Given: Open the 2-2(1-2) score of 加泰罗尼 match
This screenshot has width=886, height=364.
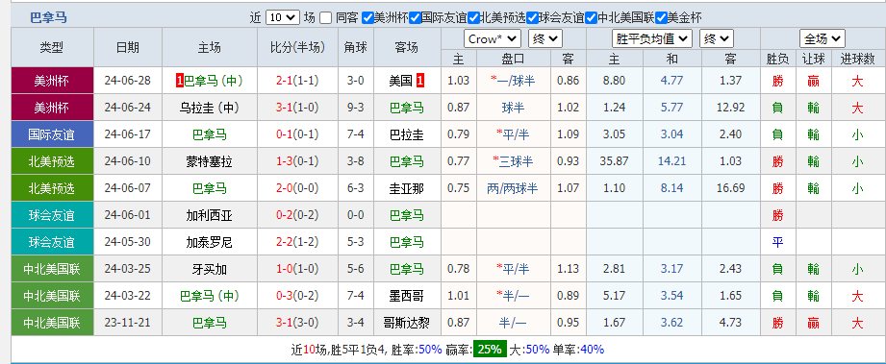Looking at the screenshot, I should (297, 242).
